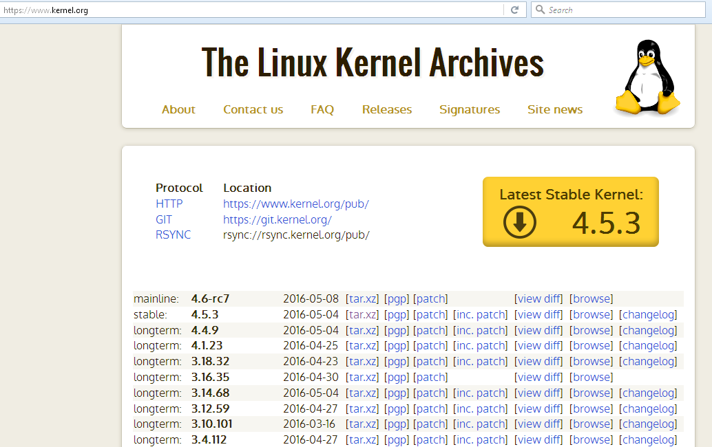The height and width of the screenshot is (447, 712).
Task: Click view diff for stable 4.5.3
Action: (538, 315)
